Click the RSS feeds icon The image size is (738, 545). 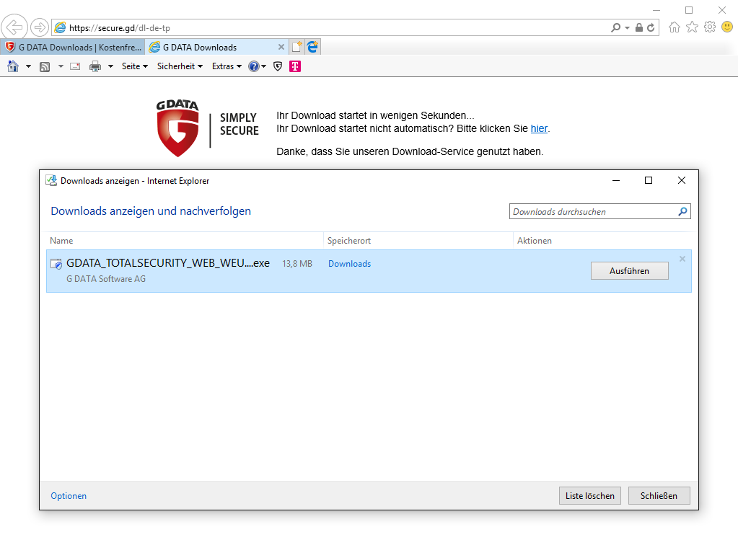tap(45, 67)
